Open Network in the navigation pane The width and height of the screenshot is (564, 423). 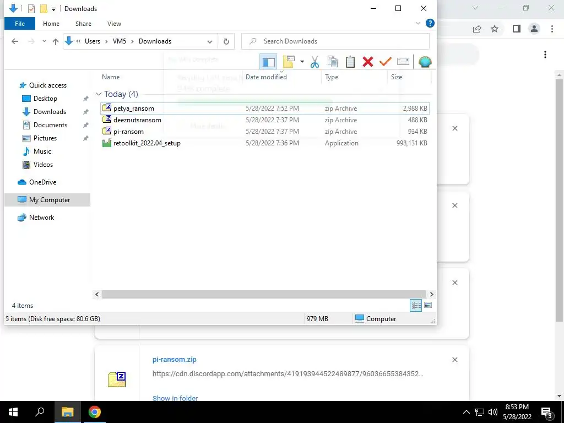tap(41, 218)
